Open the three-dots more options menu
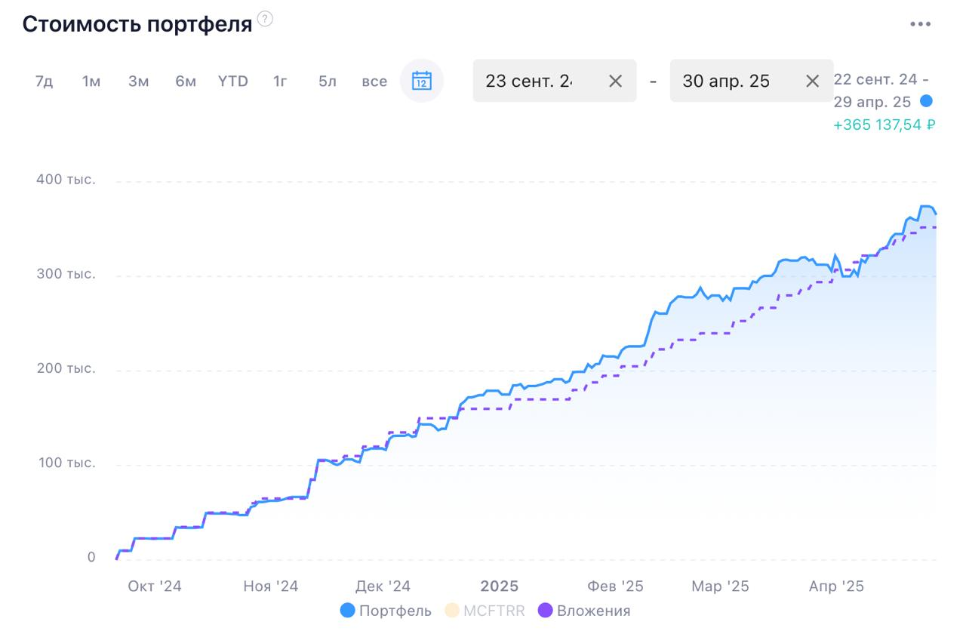The image size is (966, 631). pyautogui.click(x=921, y=24)
